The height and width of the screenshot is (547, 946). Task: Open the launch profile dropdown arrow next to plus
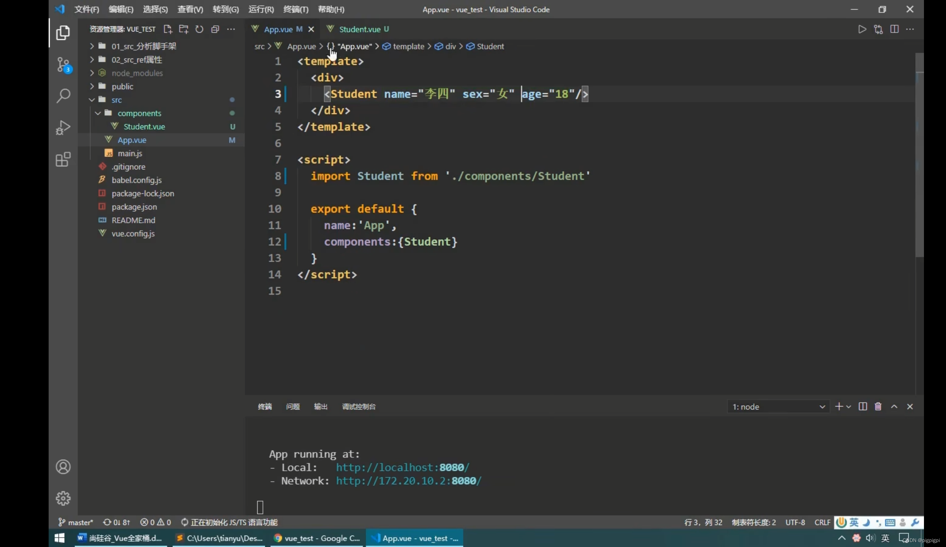[x=849, y=407]
